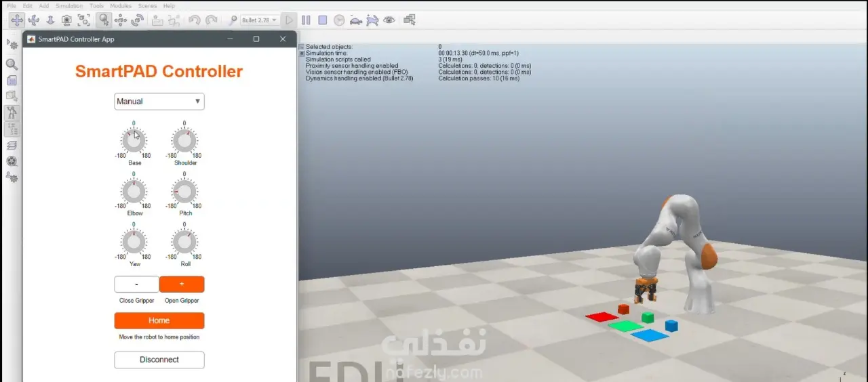The height and width of the screenshot is (382, 868).
Task: Open user settings icon in sidebar
Action: click(x=12, y=177)
